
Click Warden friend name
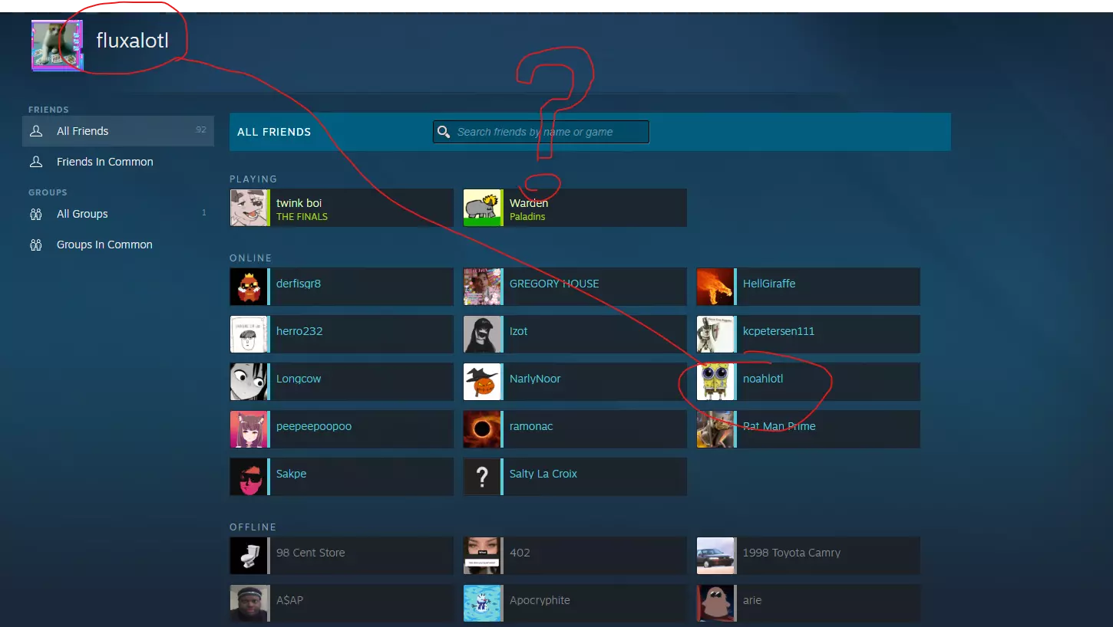(x=529, y=203)
